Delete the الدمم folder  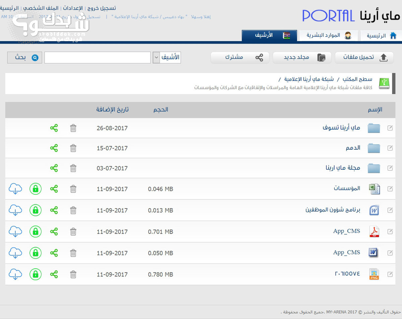coord(73,148)
